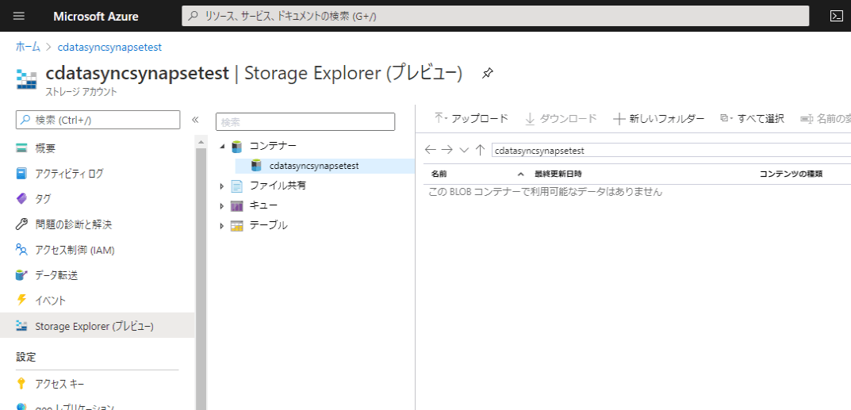Image resolution: width=851 pixels, height=410 pixels.
Task: Expand the キュー tree node
Action: 222,206
